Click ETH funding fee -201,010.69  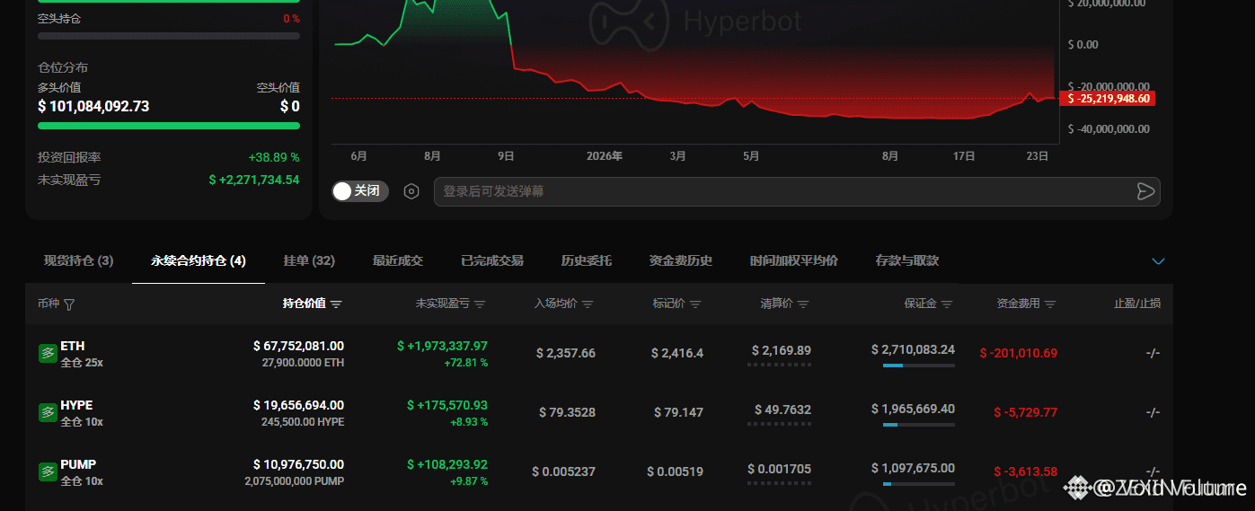pos(1019,353)
